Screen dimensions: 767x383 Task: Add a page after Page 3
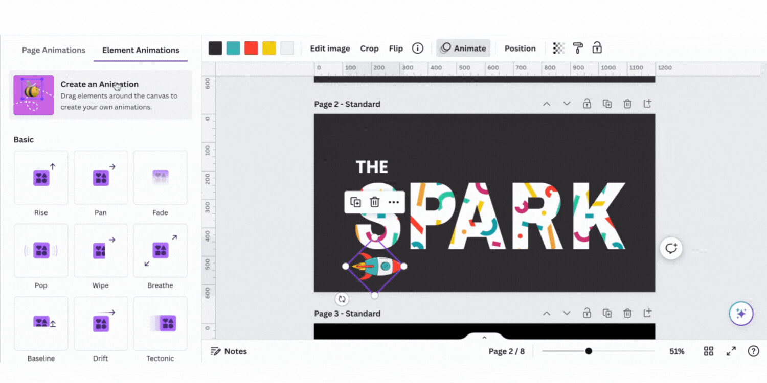pyautogui.click(x=647, y=313)
